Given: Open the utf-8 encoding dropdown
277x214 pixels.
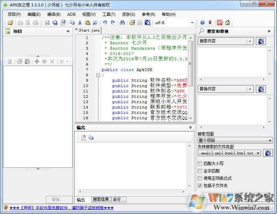Looking at the screenshot, I should [x=192, y=23].
